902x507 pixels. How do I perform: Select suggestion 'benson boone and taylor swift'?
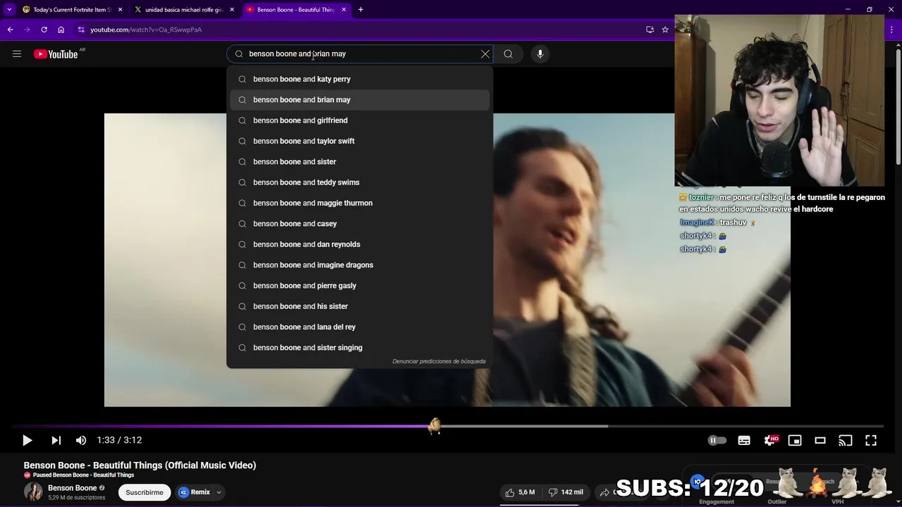[359, 141]
